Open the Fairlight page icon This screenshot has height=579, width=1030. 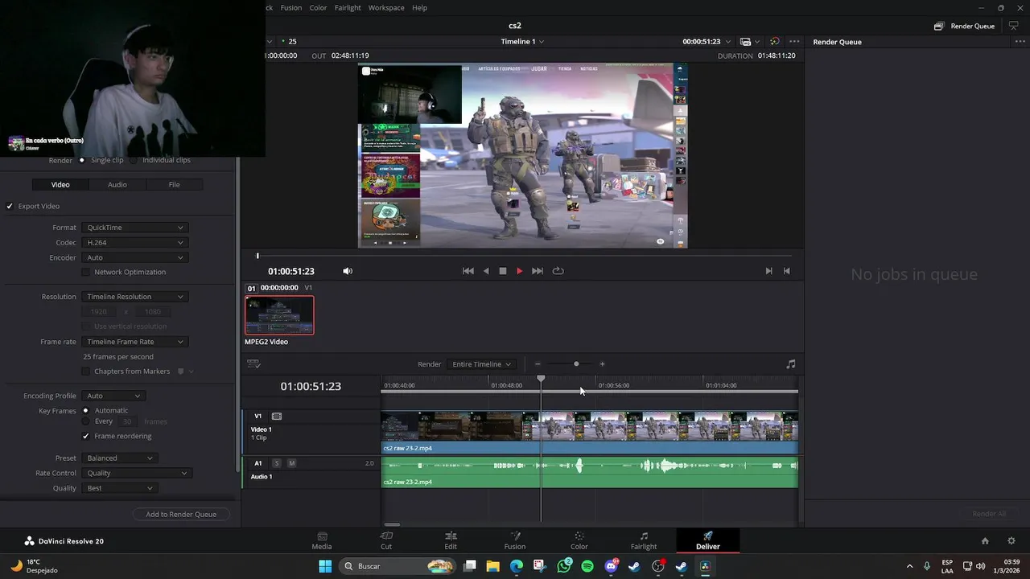pos(644,540)
